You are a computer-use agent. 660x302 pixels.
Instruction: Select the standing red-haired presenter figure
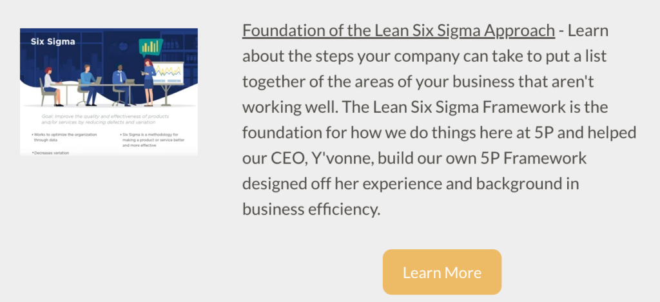tap(149, 82)
